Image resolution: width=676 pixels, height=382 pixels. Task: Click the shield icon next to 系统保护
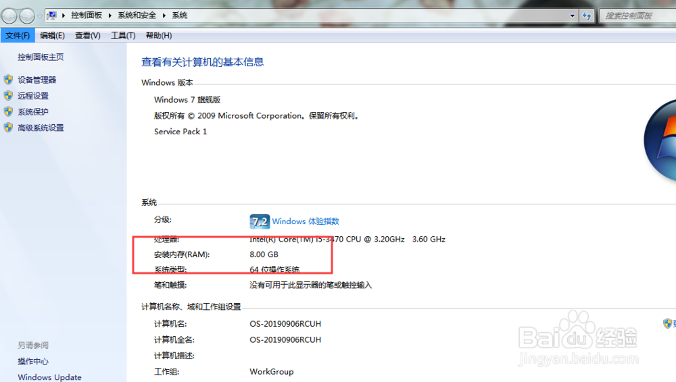point(8,111)
